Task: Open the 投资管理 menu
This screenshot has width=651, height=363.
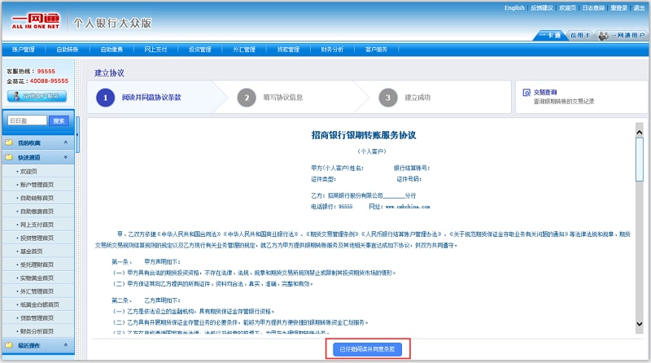Action: point(199,50)
